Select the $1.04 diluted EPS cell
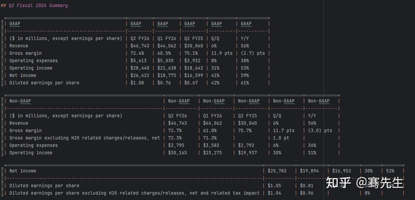 (274, 193)
